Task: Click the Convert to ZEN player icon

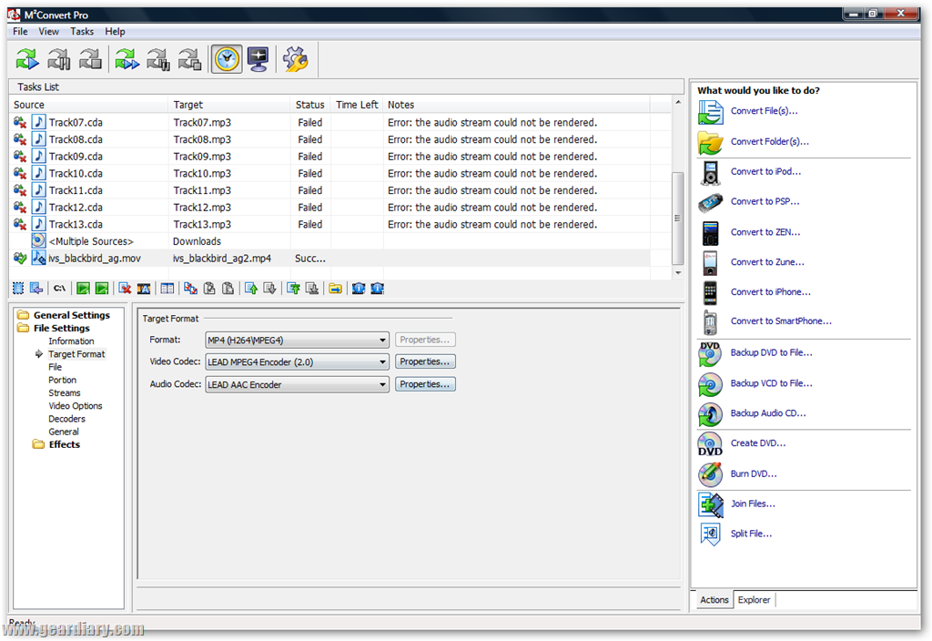Action: click(710, 233)
